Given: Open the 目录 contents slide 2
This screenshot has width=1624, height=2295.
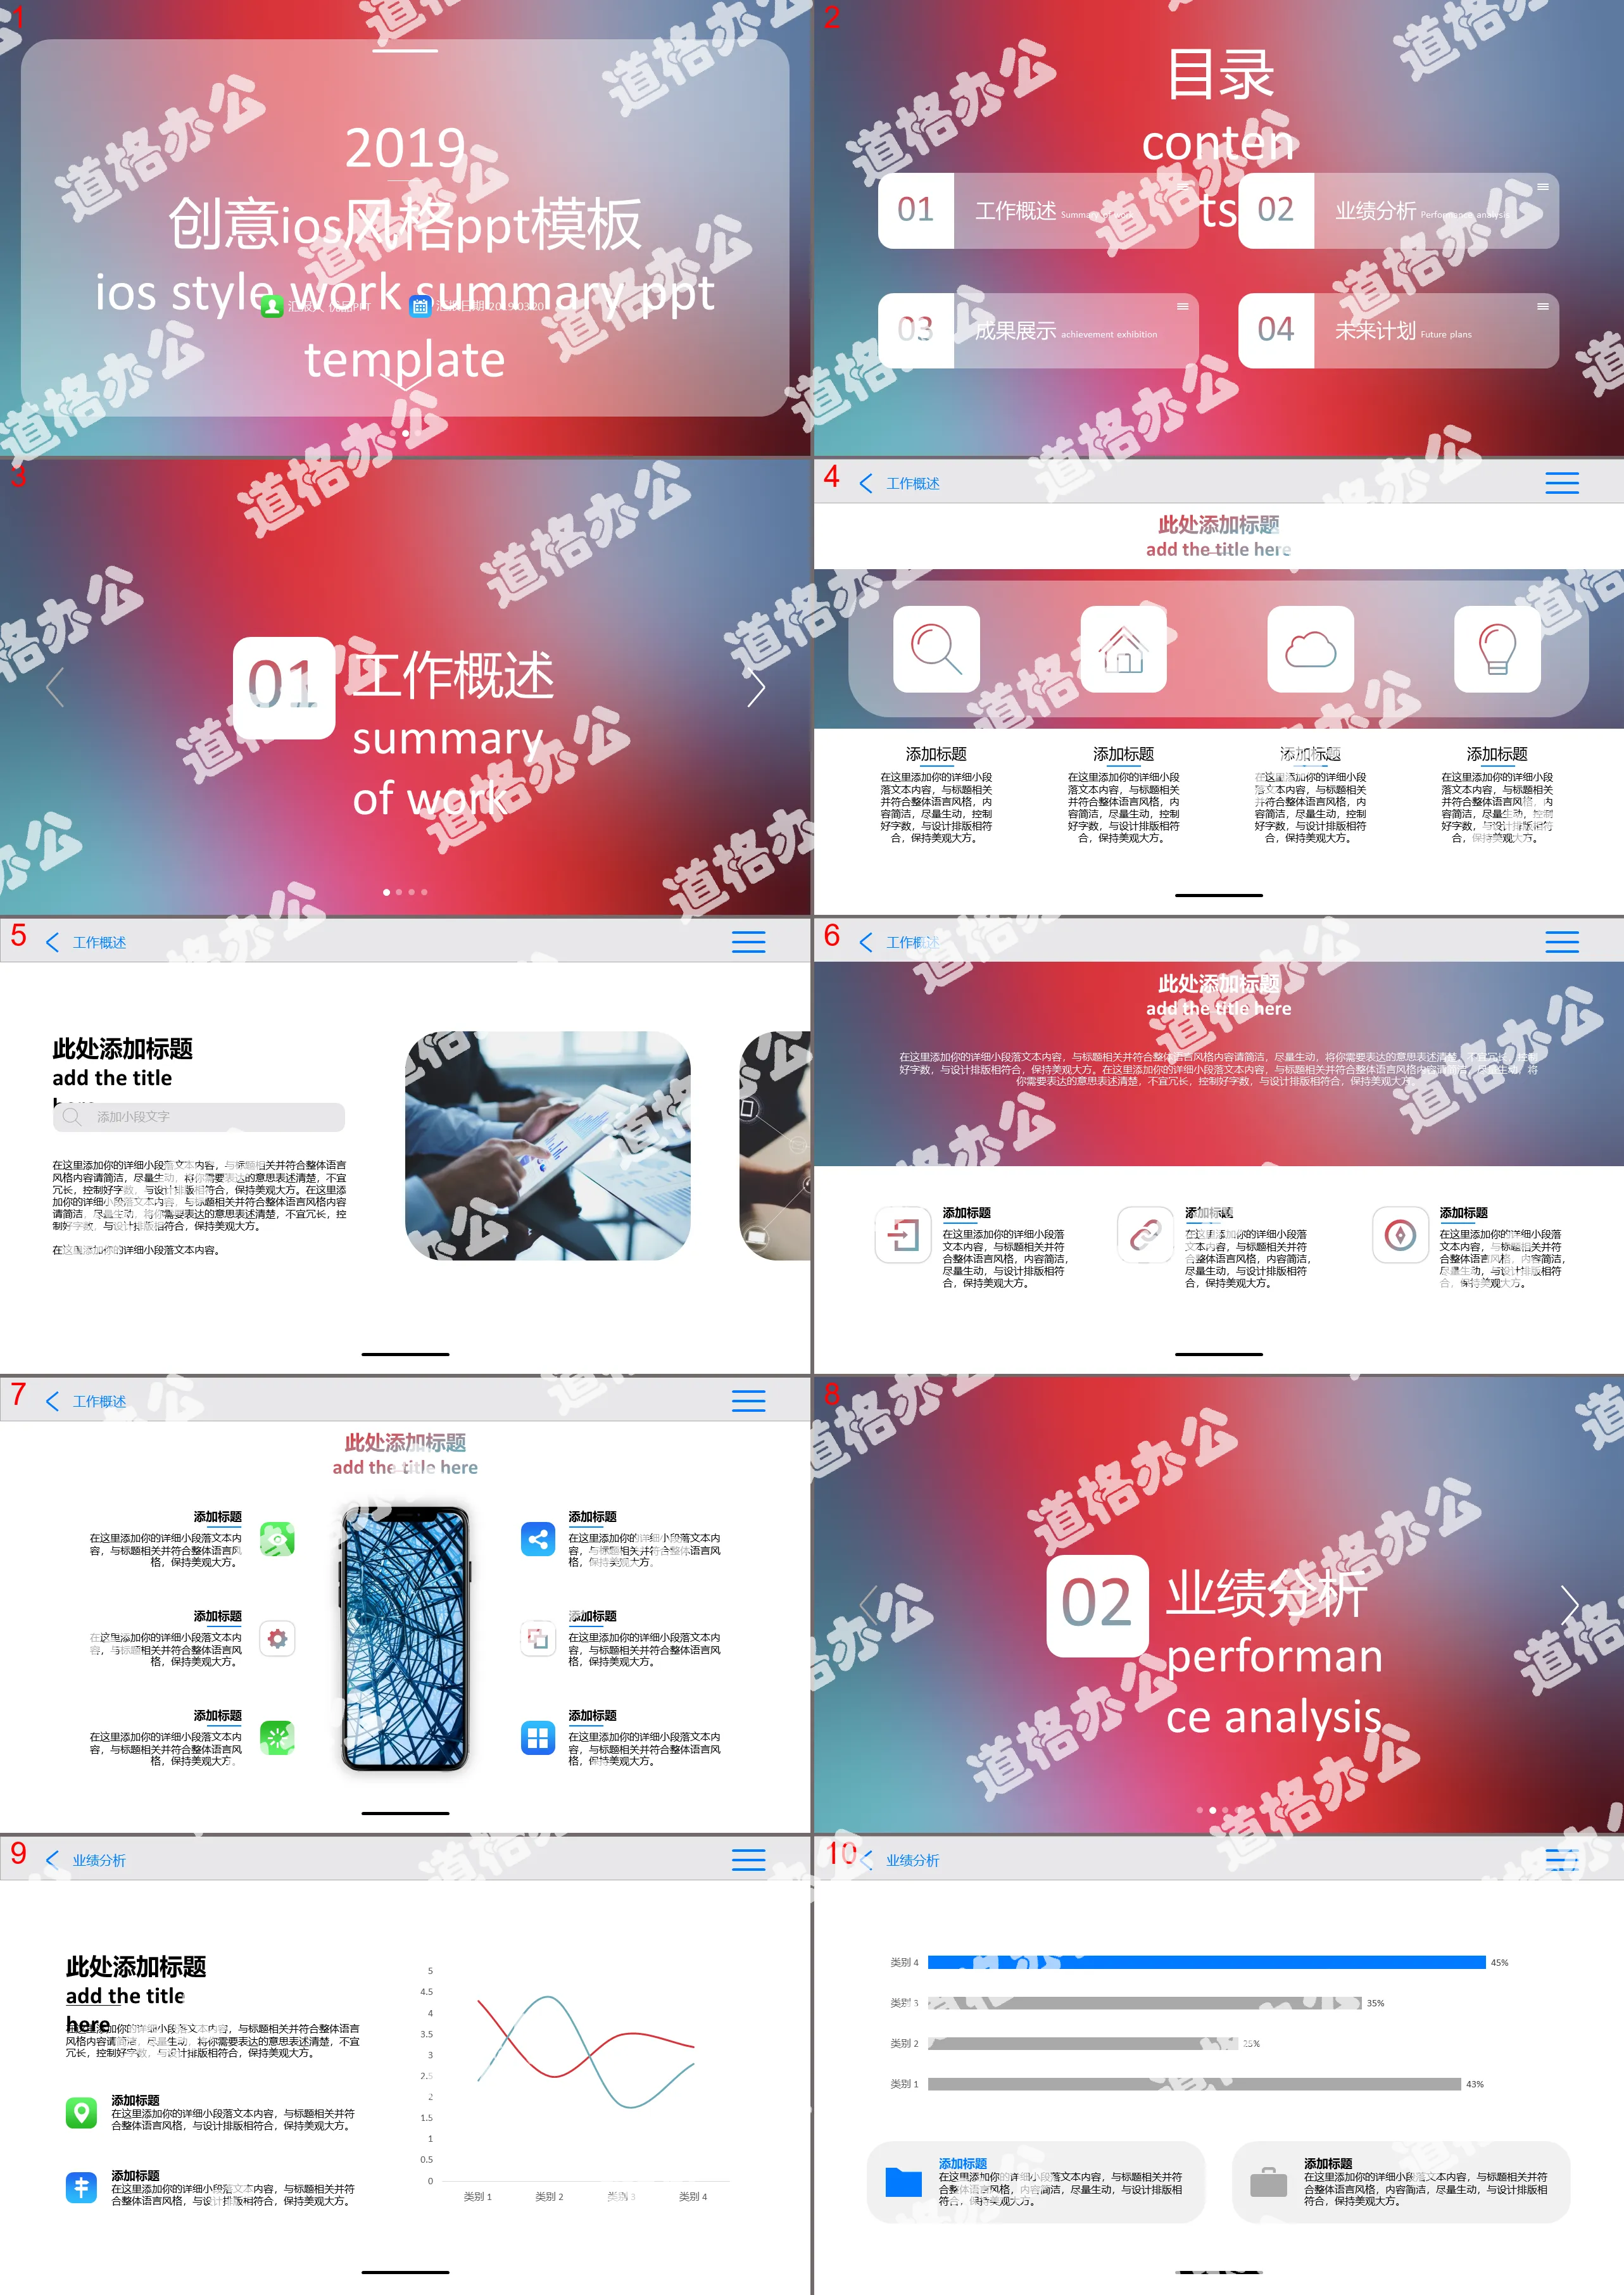Looking at the screenshot, I should point(1218,229).
